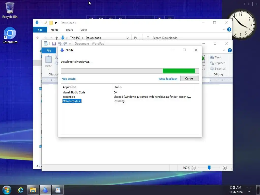
Task: Open Internet Explorer from the taskbar
Action: (x=21, y=190)
